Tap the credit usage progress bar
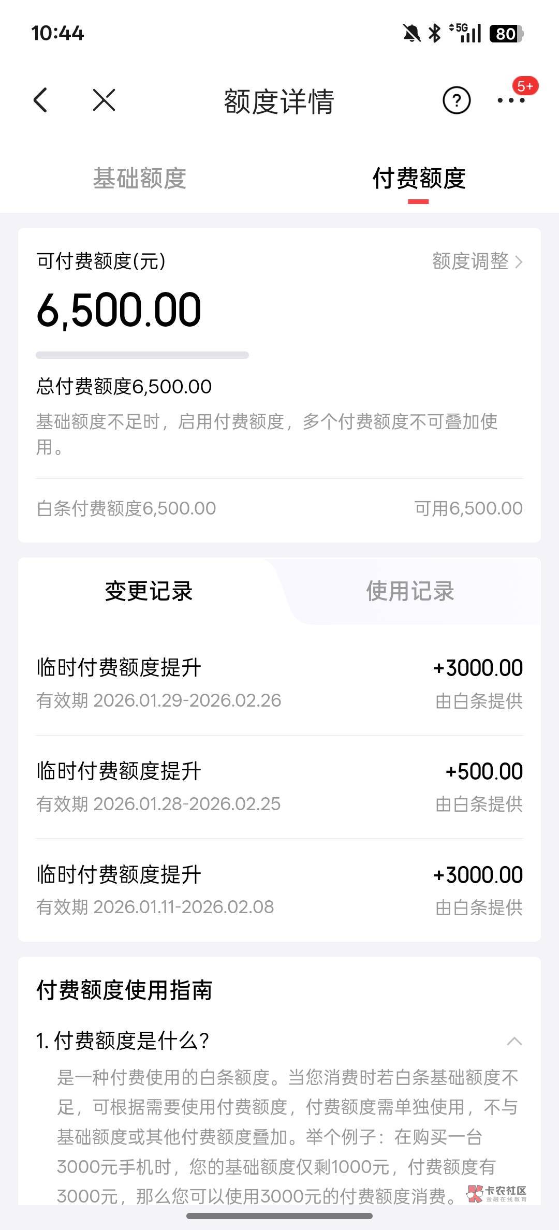 (142, 355)
